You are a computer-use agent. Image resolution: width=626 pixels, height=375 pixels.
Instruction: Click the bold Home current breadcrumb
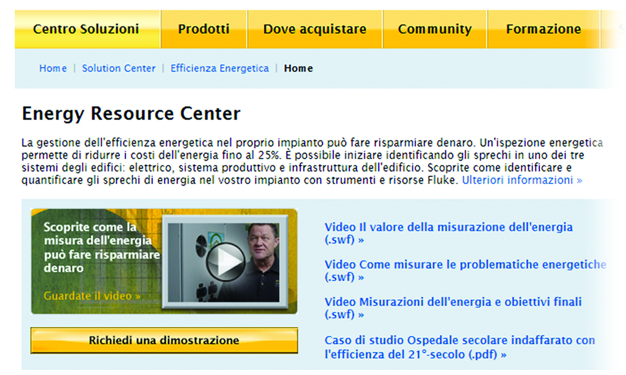click(x=299, y=68)
